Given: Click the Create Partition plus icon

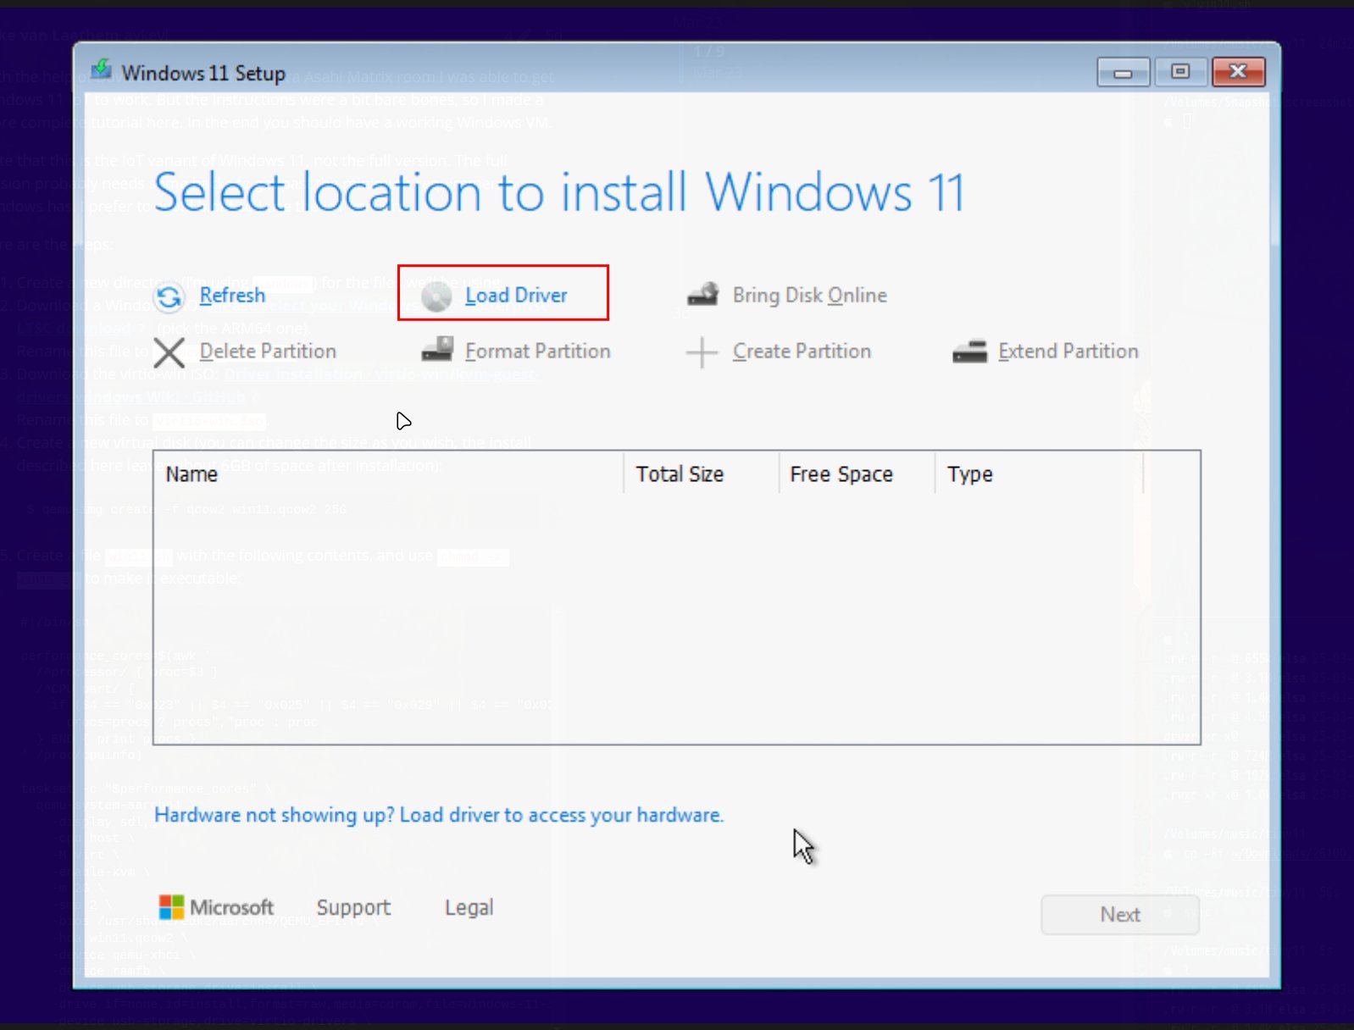Looking at the screenshot, I should 702,352.
